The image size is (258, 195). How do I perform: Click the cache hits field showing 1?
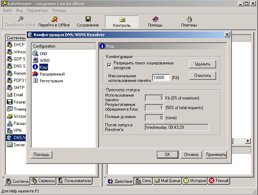pos(154,108)
